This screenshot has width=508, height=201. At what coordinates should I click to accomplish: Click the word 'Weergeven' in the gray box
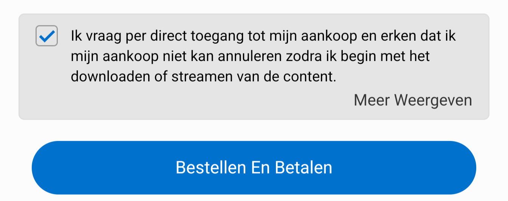[433, 101]
